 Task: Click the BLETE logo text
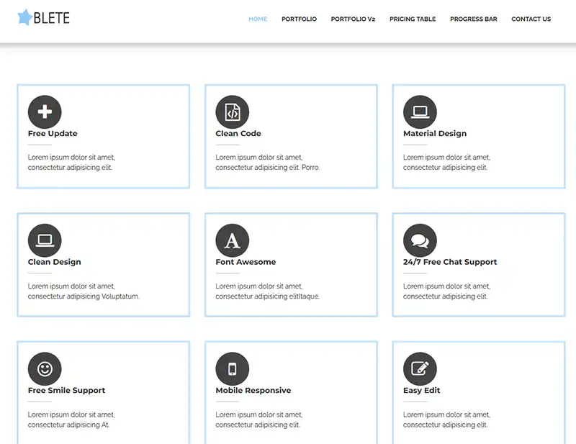tap(52, 19)
